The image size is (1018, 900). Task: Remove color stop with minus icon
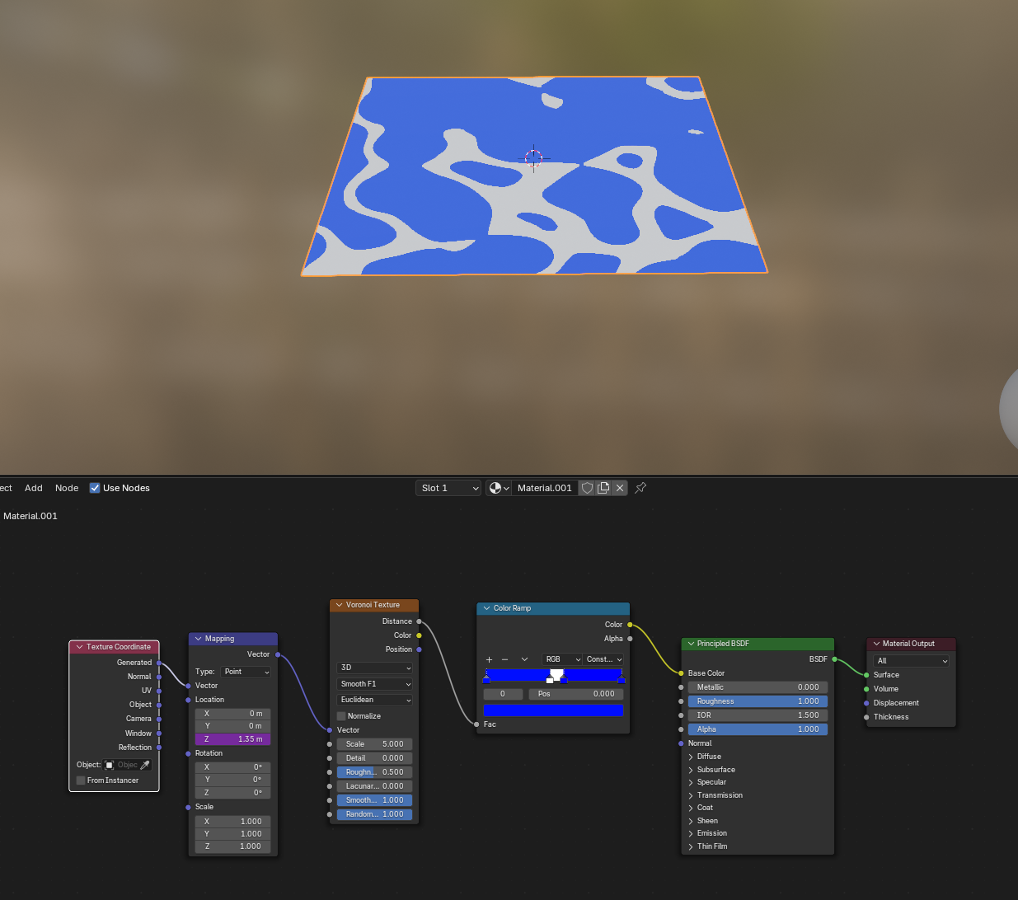(x=504, y=659)
